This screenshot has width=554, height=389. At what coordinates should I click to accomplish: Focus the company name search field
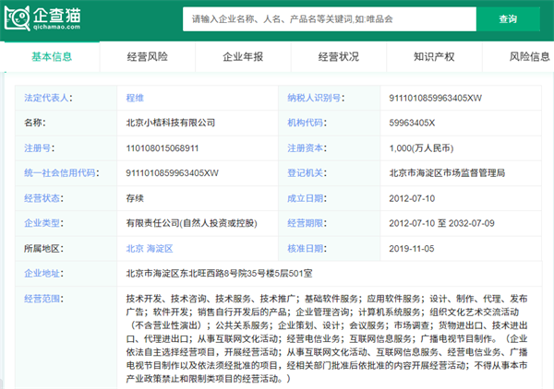coord(328,18)
